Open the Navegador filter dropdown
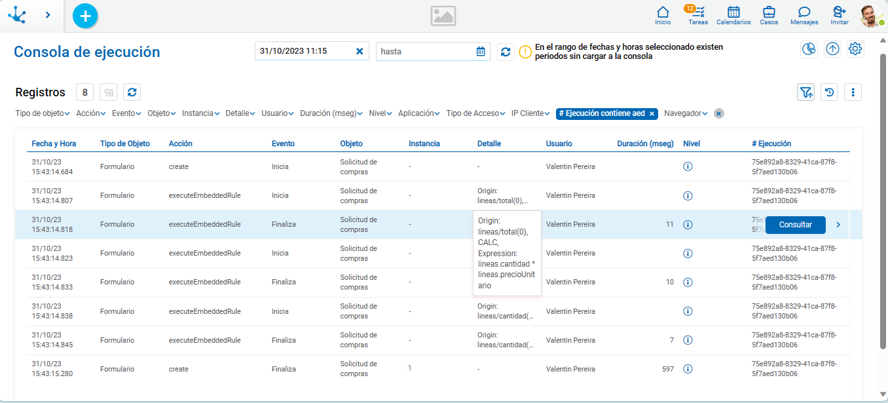The width and height of the screenshot is (888, 403). point(686,113)
